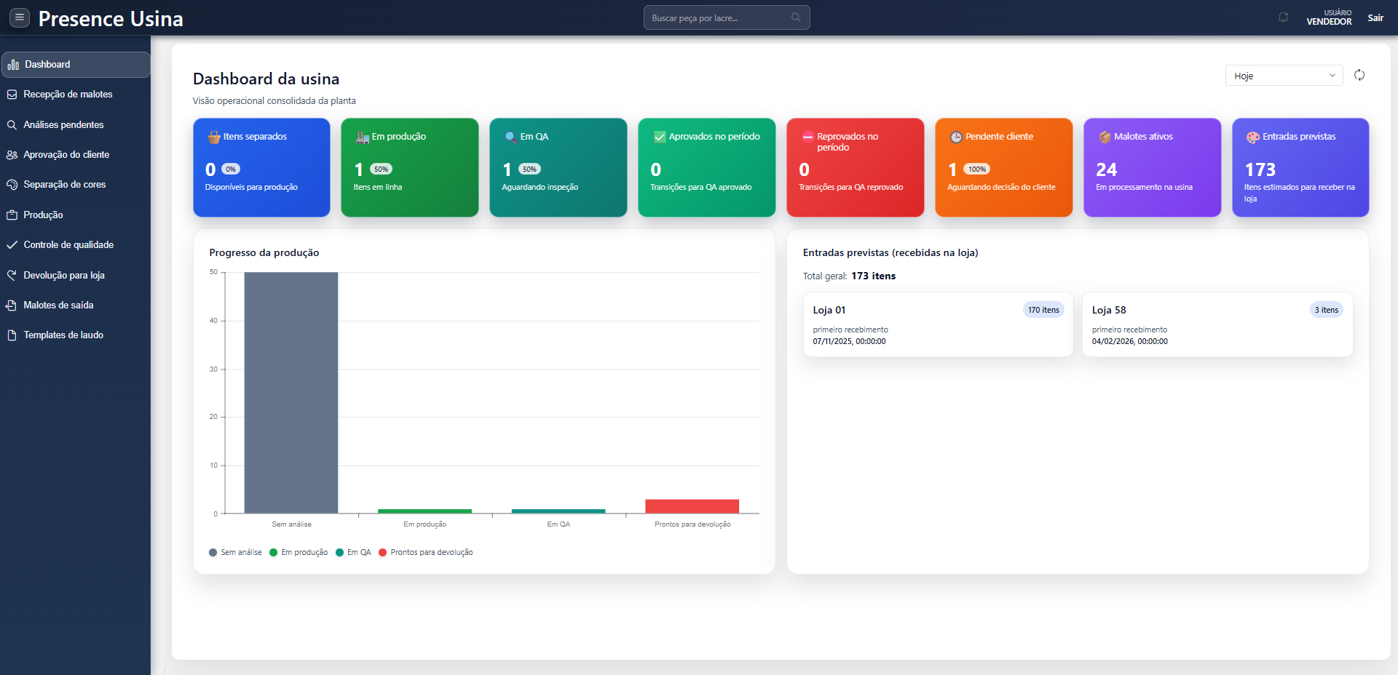
Task: Click the notification bell icon
Action: (1283, 17)
